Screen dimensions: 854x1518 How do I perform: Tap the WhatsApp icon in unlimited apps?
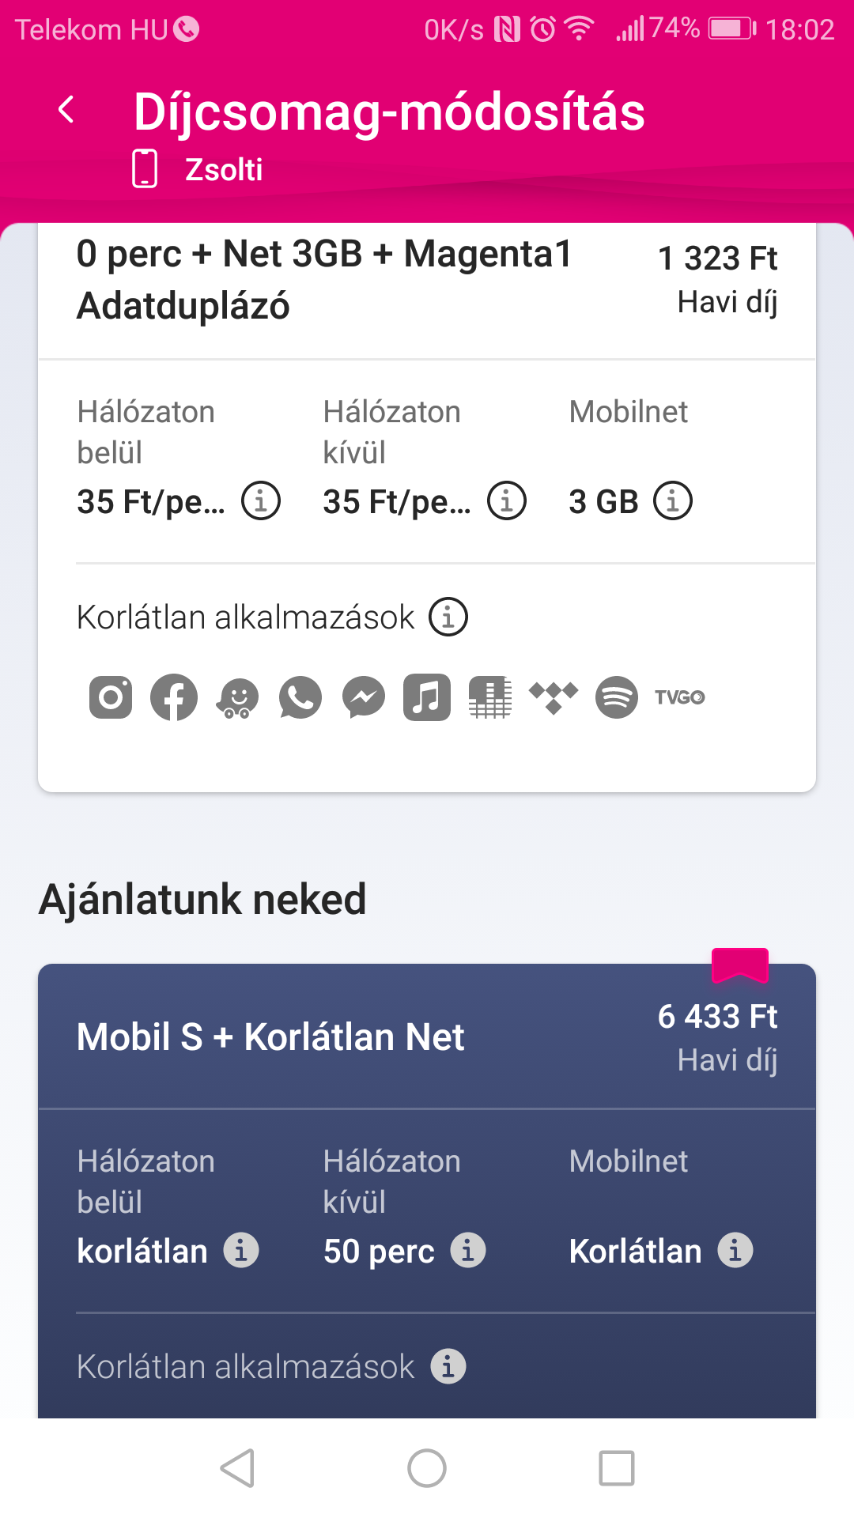click(x=300, y=697)
